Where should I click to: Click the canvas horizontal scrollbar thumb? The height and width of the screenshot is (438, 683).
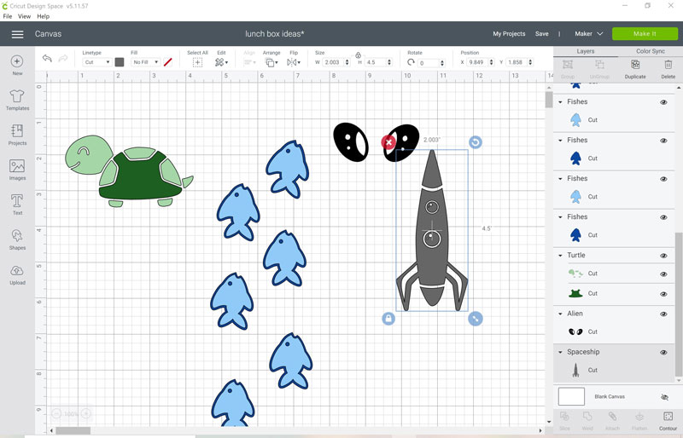73,430
